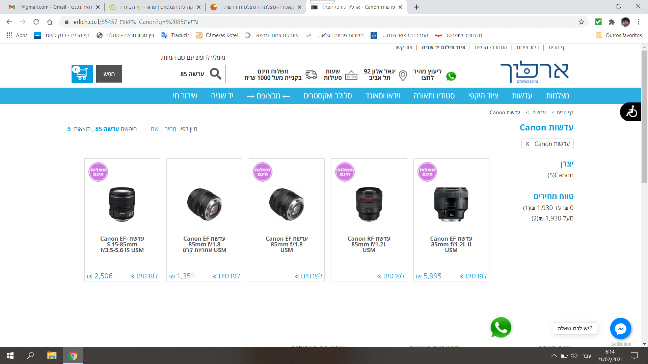Click the large green WhatsApp chat button

[501, 327]
